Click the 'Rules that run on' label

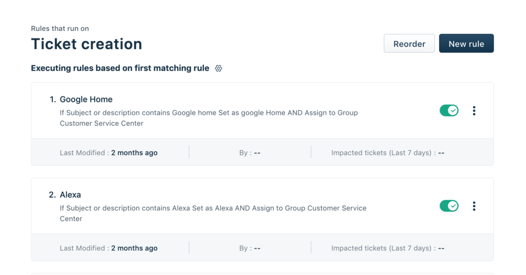click(x=60, y=28)
